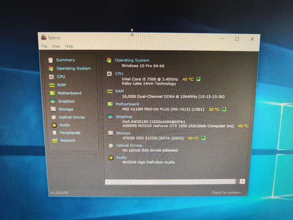Click the RAM icon in summary panel
293x220 pixels.
pyautogui.click(x=110, y=91)
